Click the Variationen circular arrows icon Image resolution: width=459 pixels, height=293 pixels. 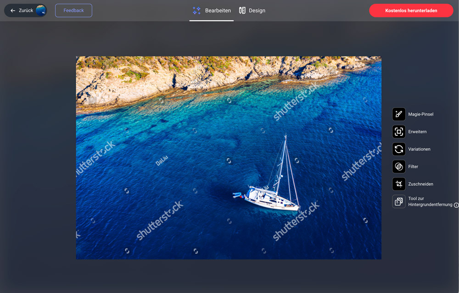398,149
